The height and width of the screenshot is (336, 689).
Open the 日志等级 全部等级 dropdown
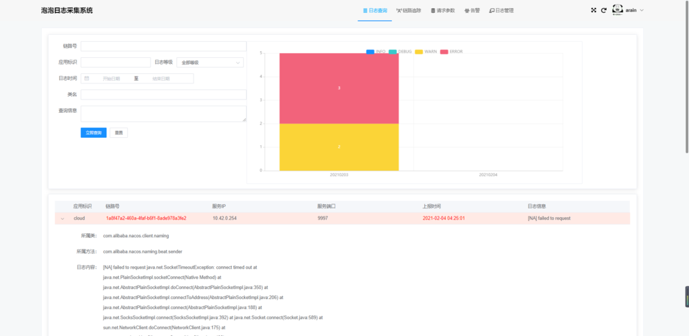click(210, 62)
